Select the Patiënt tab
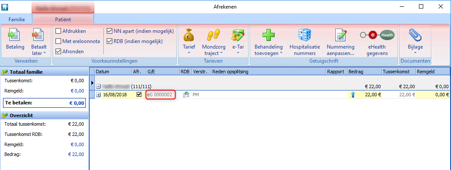The image size is (451, 170). coord(63,20)
